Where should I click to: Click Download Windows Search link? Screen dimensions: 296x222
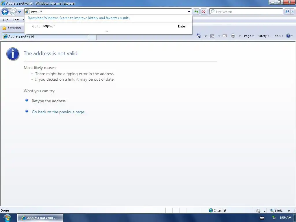pyautogui.click(x=79, y=18)
